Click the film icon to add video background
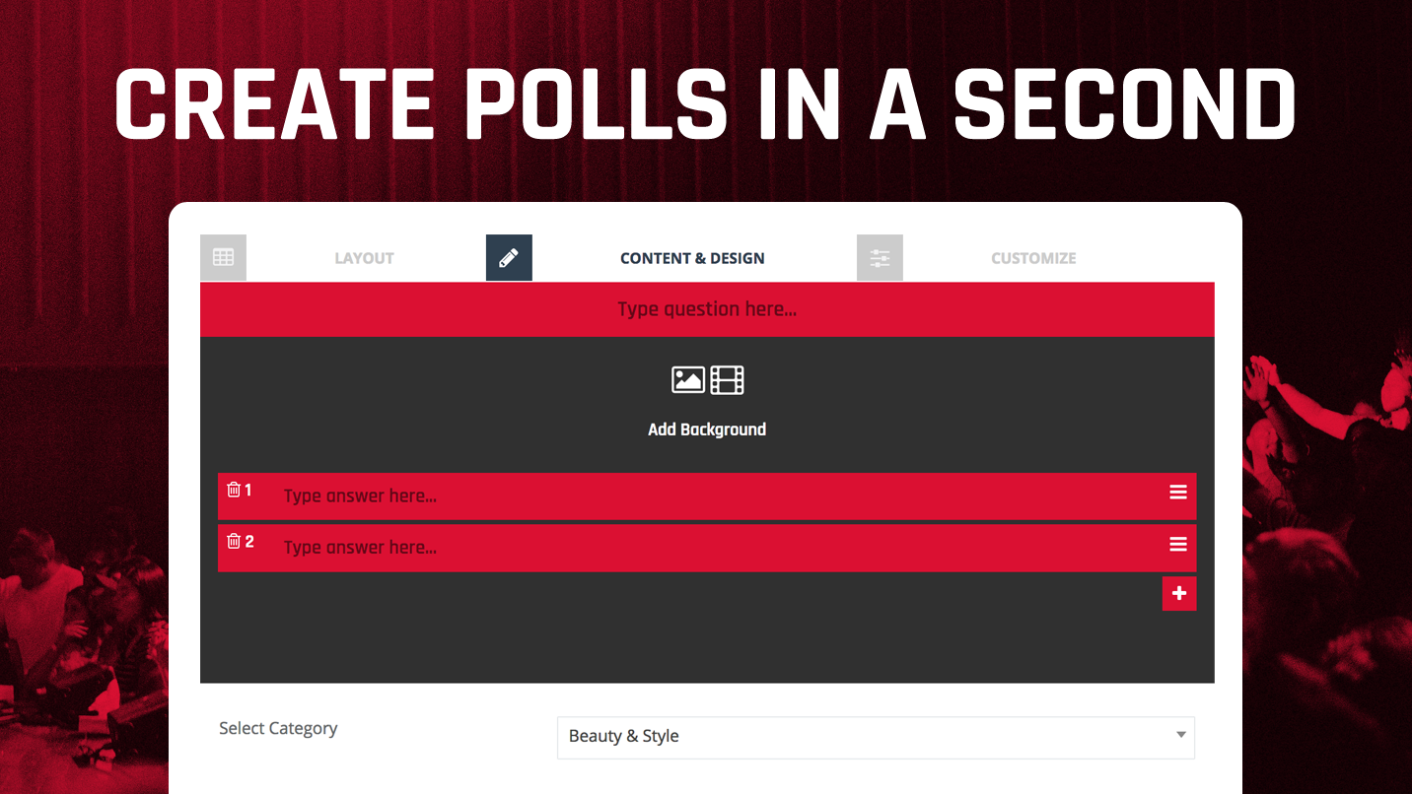This screenshot has width=1412, height=794. (727, 379)
